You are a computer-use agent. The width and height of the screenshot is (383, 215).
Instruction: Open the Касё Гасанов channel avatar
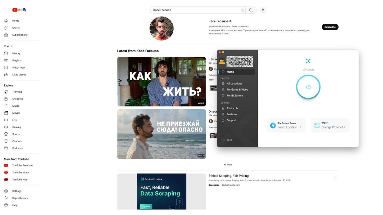tap(161, 29)
